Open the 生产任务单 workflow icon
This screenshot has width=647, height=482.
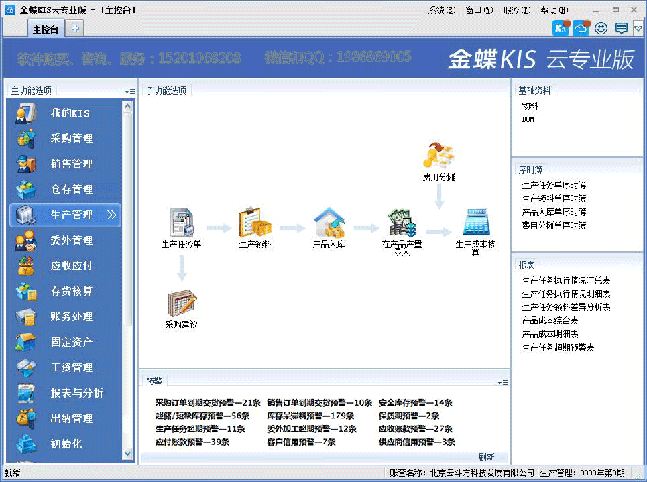pyautogui.click(x=181, y=223)
